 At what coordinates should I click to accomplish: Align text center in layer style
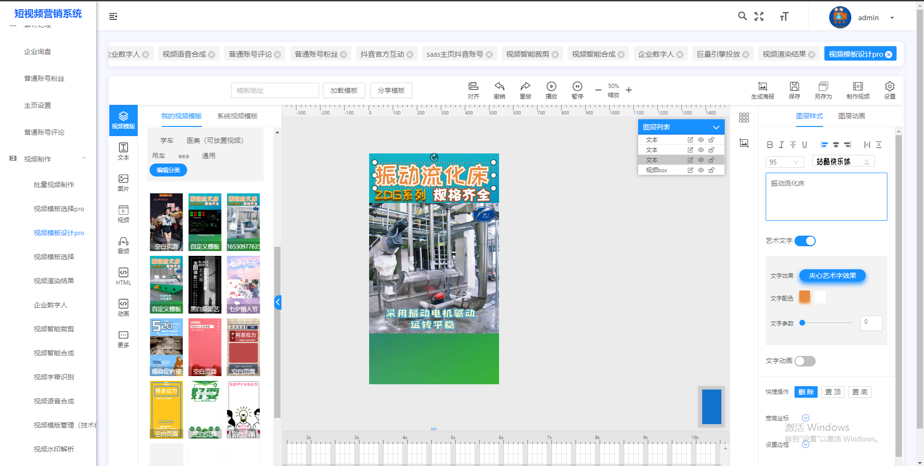tap(836, 145)
